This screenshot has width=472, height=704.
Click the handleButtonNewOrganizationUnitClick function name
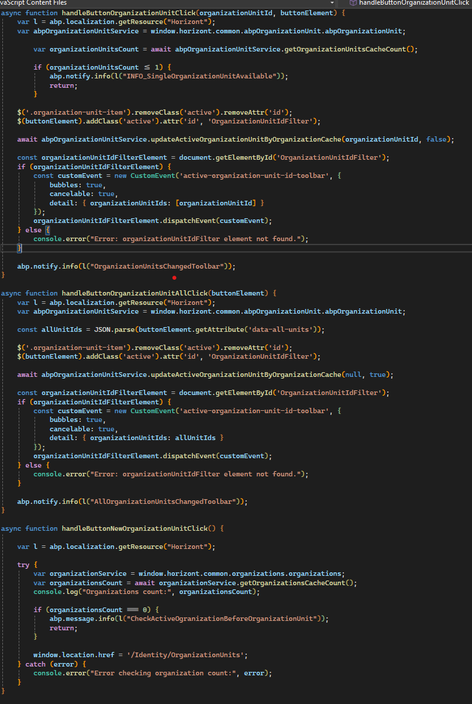coord(134,528)
